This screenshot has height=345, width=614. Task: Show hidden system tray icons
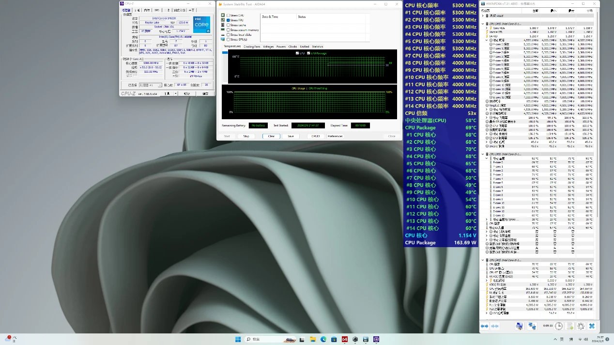click(x=554, y=339)
